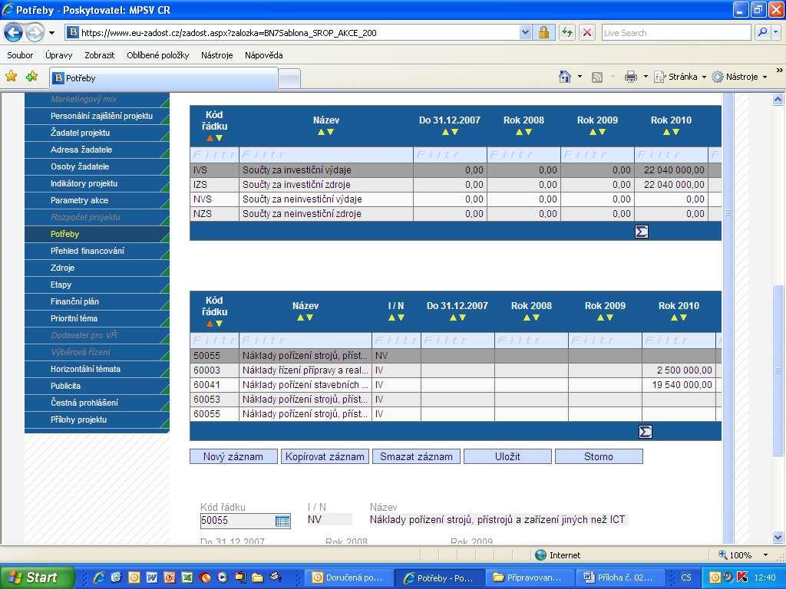Click the Kaspersky tray icon
This screenshot has height=589, width=786.
click(742, 577)
